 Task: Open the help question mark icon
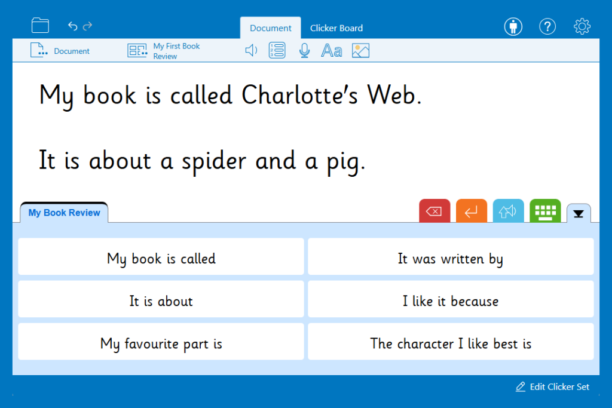(547, 26)
